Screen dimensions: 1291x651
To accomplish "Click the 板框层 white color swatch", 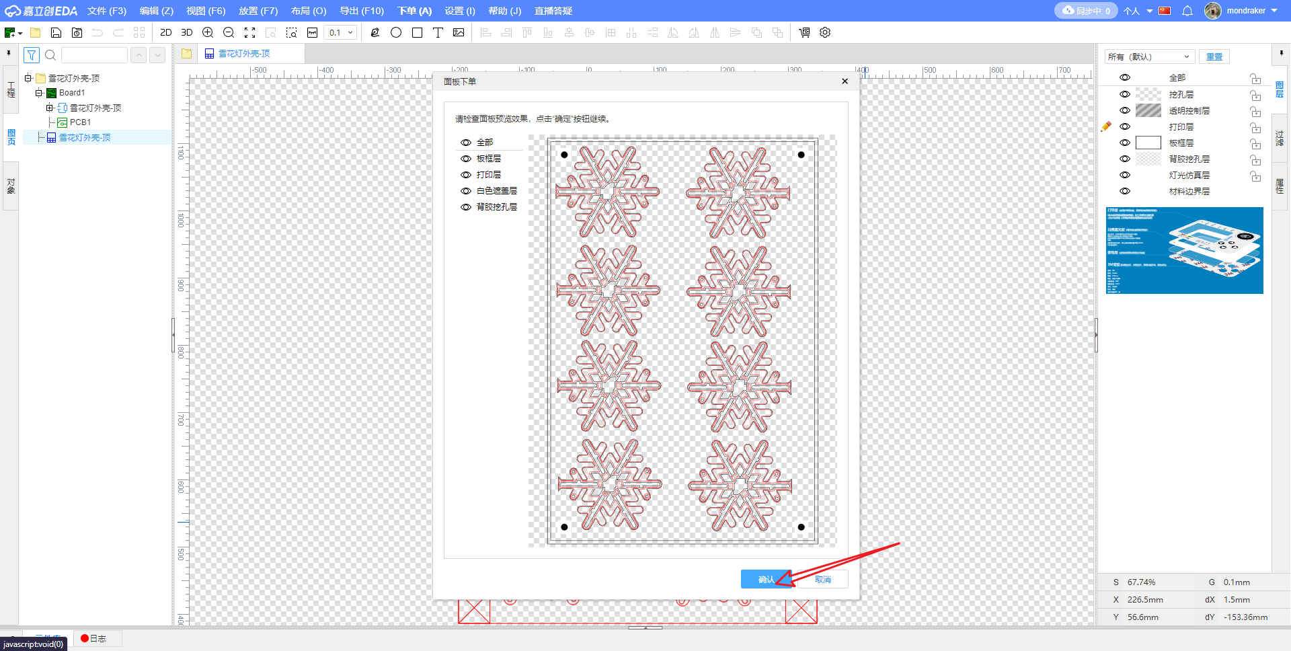I will click(1148, 143).
